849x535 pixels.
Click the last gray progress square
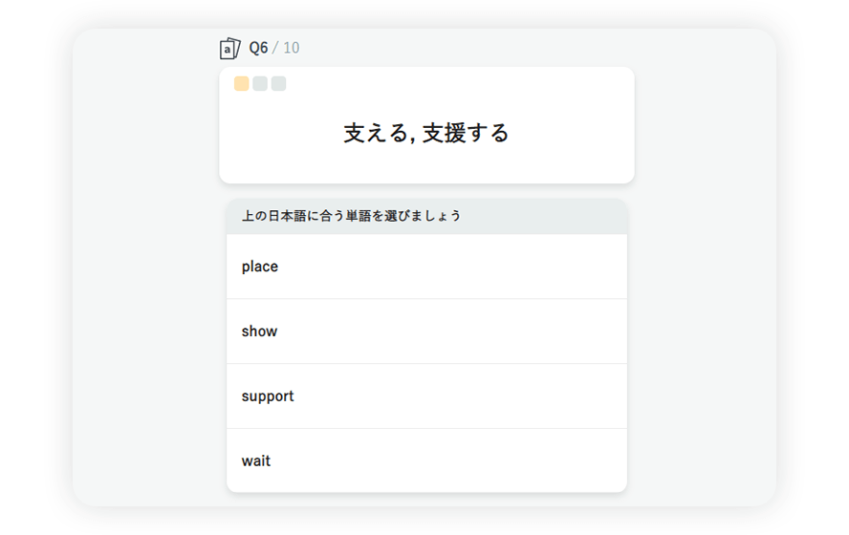278,84
